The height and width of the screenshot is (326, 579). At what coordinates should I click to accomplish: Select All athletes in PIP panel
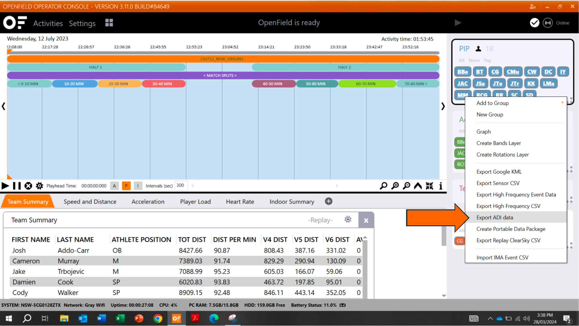tap(461, 60)
